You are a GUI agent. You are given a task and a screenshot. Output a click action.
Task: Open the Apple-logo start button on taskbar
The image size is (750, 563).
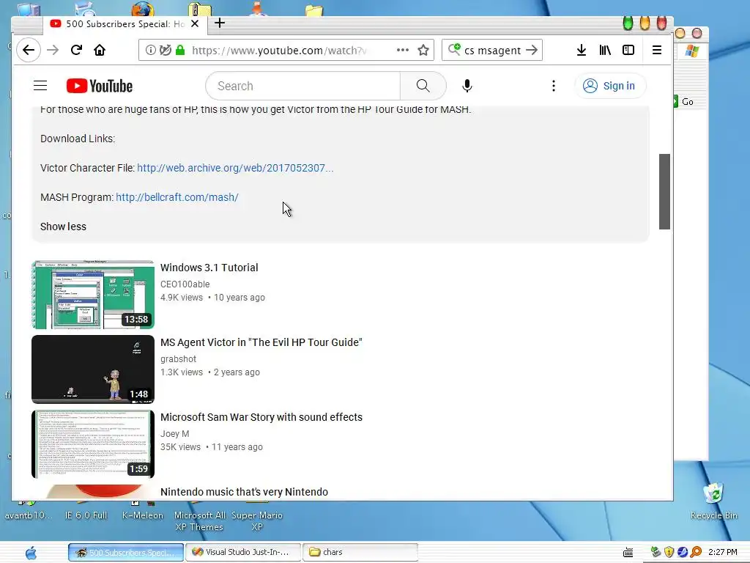(31, 553)
